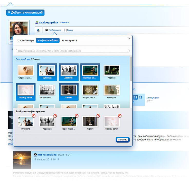This screenshot has height=181, width=189.
Task: Remove Кирпич from selected photos
Action: [x=98, y=116]
